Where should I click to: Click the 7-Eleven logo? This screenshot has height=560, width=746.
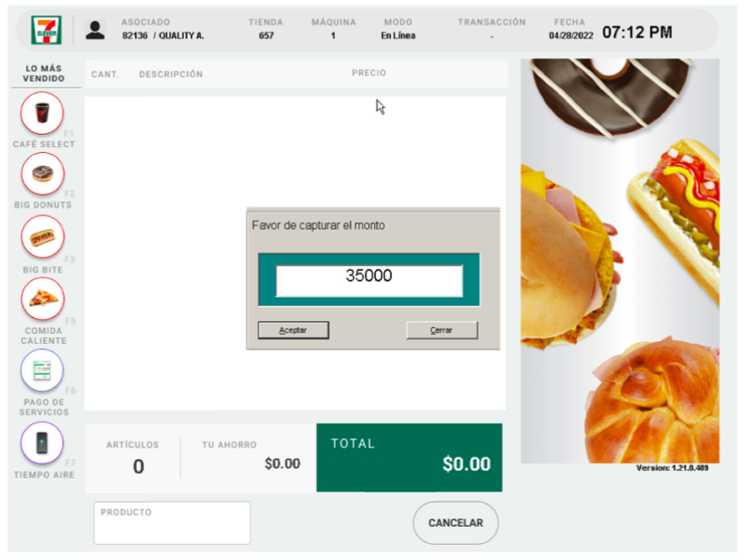46,30
